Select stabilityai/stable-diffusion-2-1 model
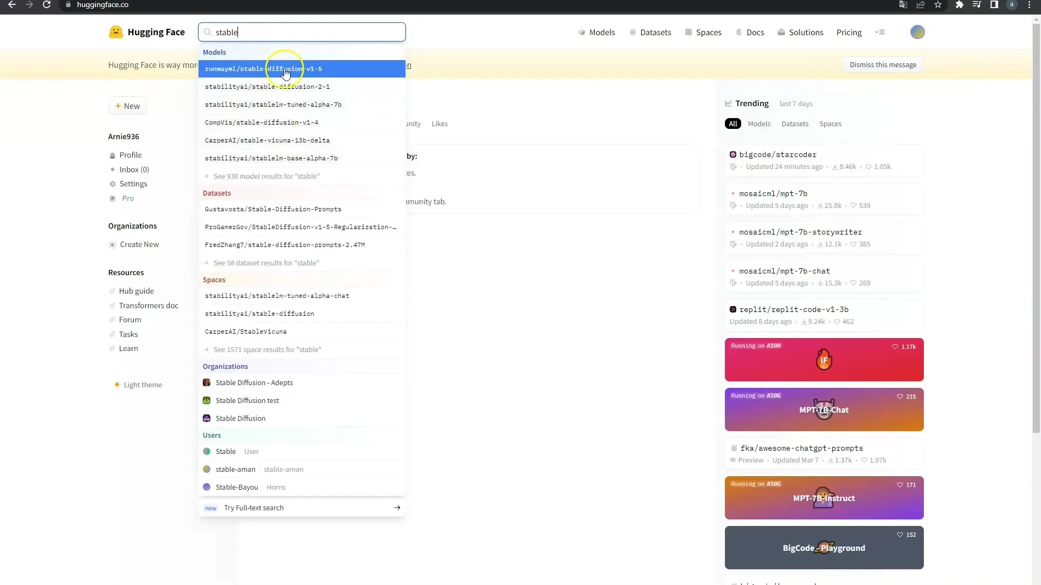The width and height of the screenshot is (1041, 585). (267, 86)
